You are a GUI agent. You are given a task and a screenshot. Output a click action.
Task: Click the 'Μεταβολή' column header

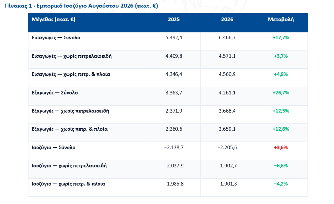tap(281, 19)
